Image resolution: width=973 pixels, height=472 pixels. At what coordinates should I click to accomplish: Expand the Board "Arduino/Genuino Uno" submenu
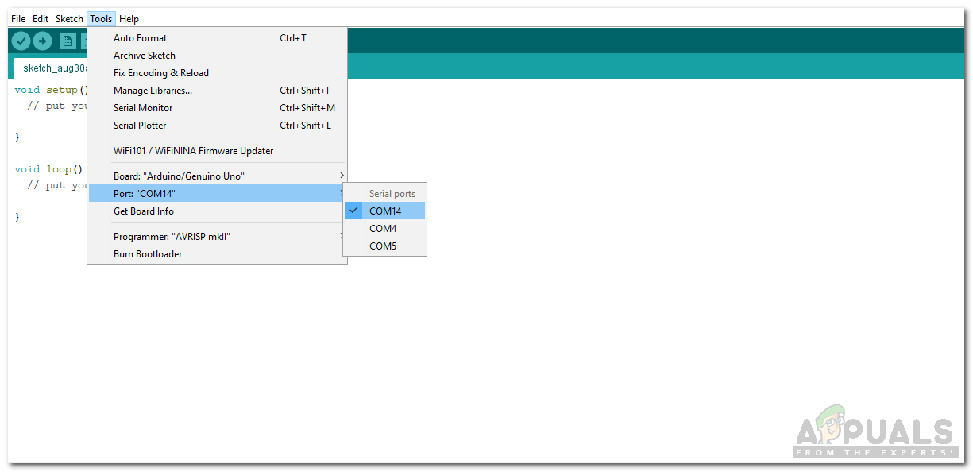pos(217,176)
